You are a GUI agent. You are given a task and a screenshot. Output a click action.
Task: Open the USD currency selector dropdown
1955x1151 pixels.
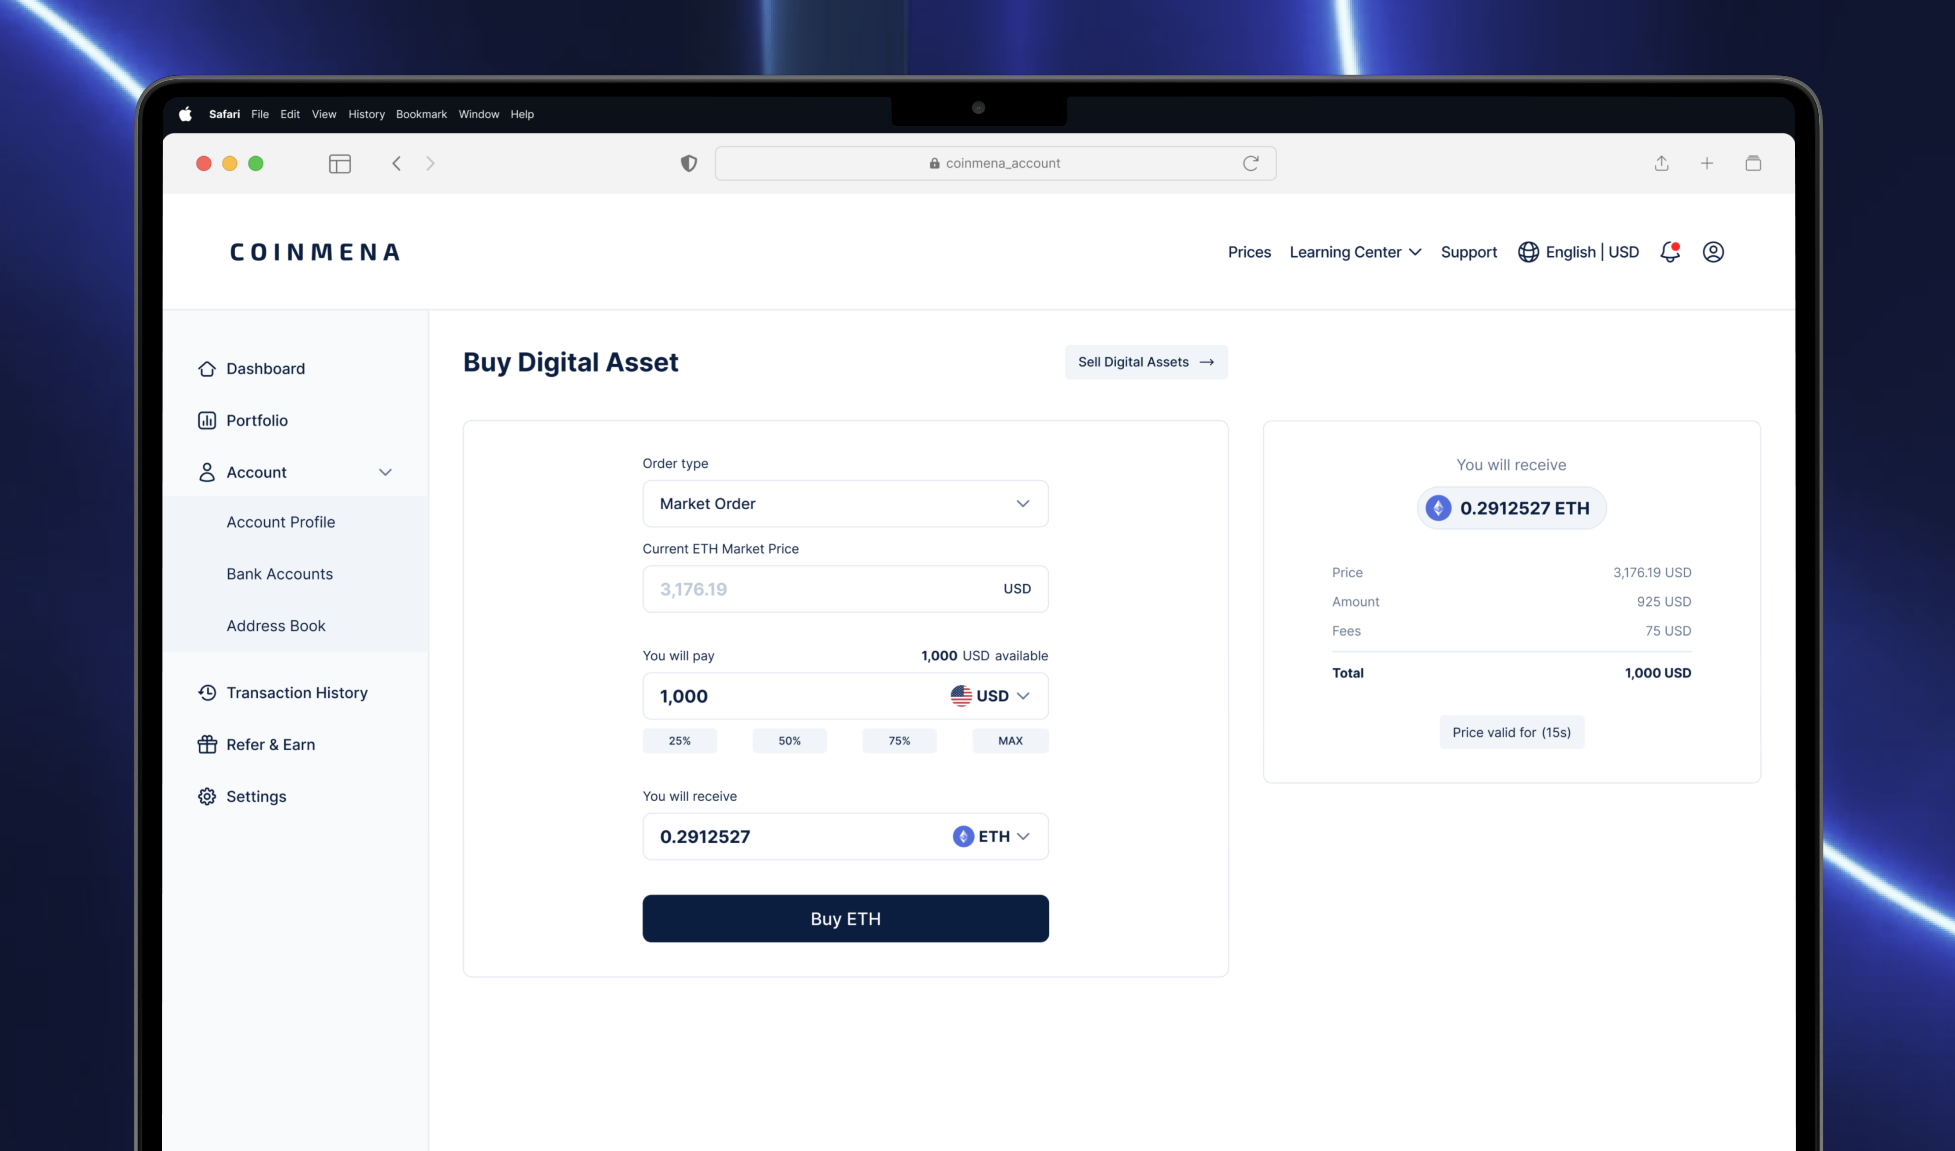(990, 696)
